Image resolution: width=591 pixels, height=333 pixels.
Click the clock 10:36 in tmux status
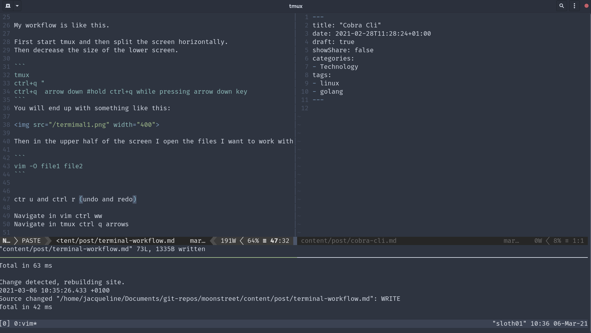[540, 323]
